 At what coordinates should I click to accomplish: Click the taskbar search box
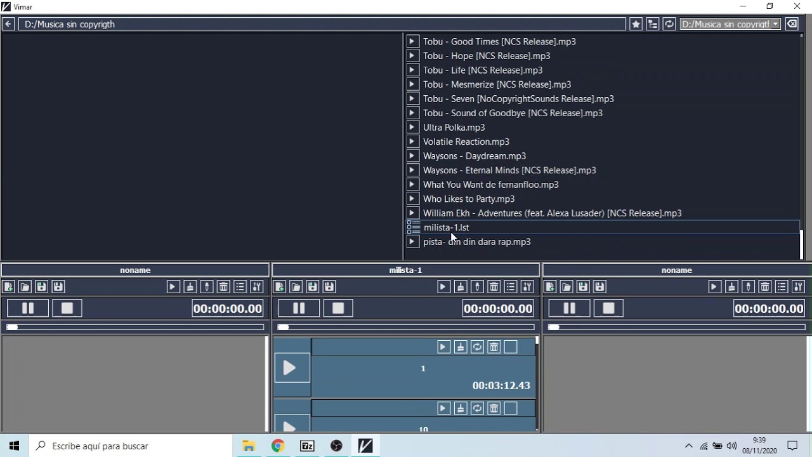coord(130,446)
